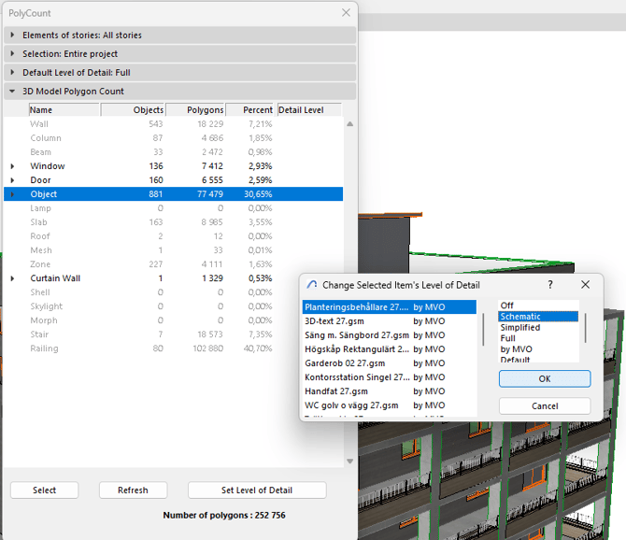Collapse 3D Model Polygon Count section
The width and height of the screenshot is (626, 540).
pyautogui.click(x=13, y=92)
